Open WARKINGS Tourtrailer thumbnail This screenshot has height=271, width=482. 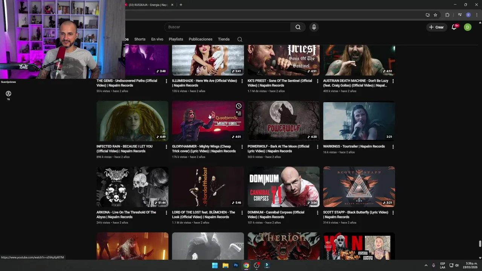(x=359, y=121)
